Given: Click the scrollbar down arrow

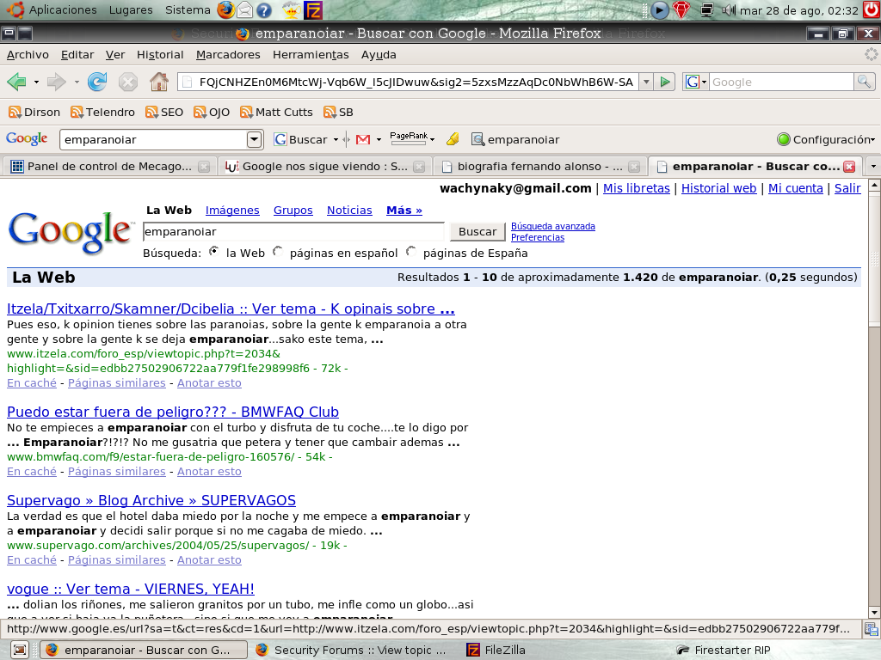Looking at the screenshot, I should coord(874,612).
